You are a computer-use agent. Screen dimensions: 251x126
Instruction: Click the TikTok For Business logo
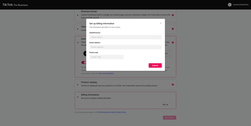click(15, 5)
